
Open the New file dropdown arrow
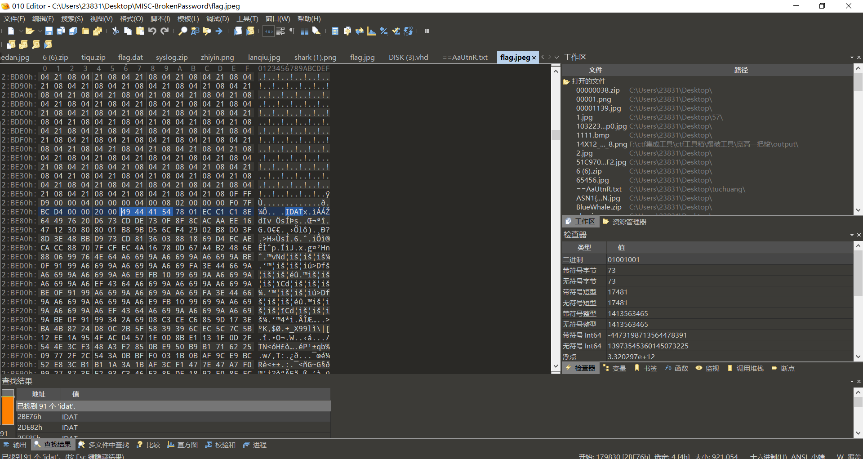pos(21,31)
